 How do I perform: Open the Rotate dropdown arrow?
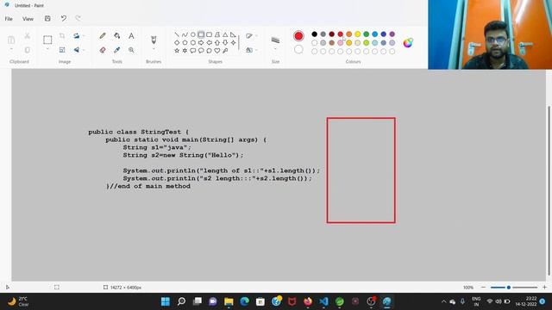[85, 36]
